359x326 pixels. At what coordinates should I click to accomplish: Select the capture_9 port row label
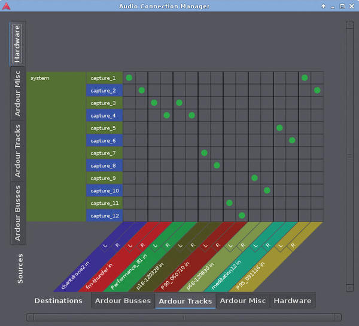click(x=104, y=178)
